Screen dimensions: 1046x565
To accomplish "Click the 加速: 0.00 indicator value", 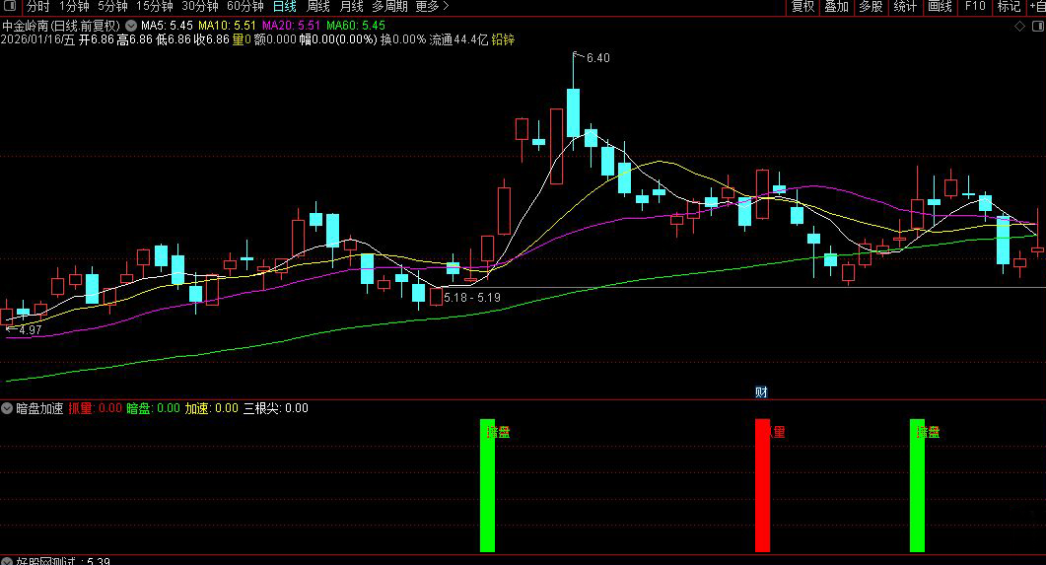I will 212,408.
